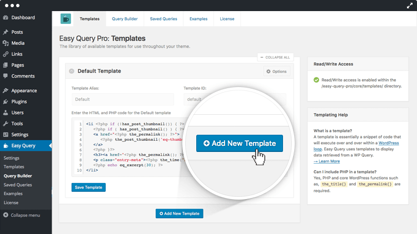Click the the_title() code snippet
The image size is (417, 234).
point(334,184)
